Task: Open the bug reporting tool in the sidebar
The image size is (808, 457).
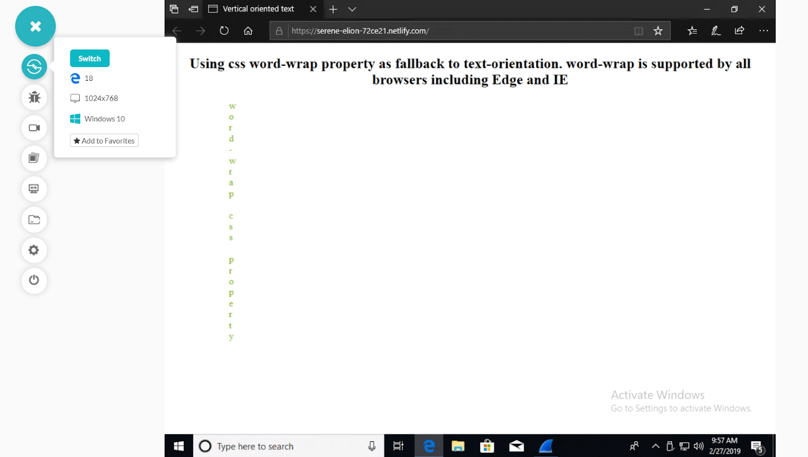Action: (x=34, y=97)
